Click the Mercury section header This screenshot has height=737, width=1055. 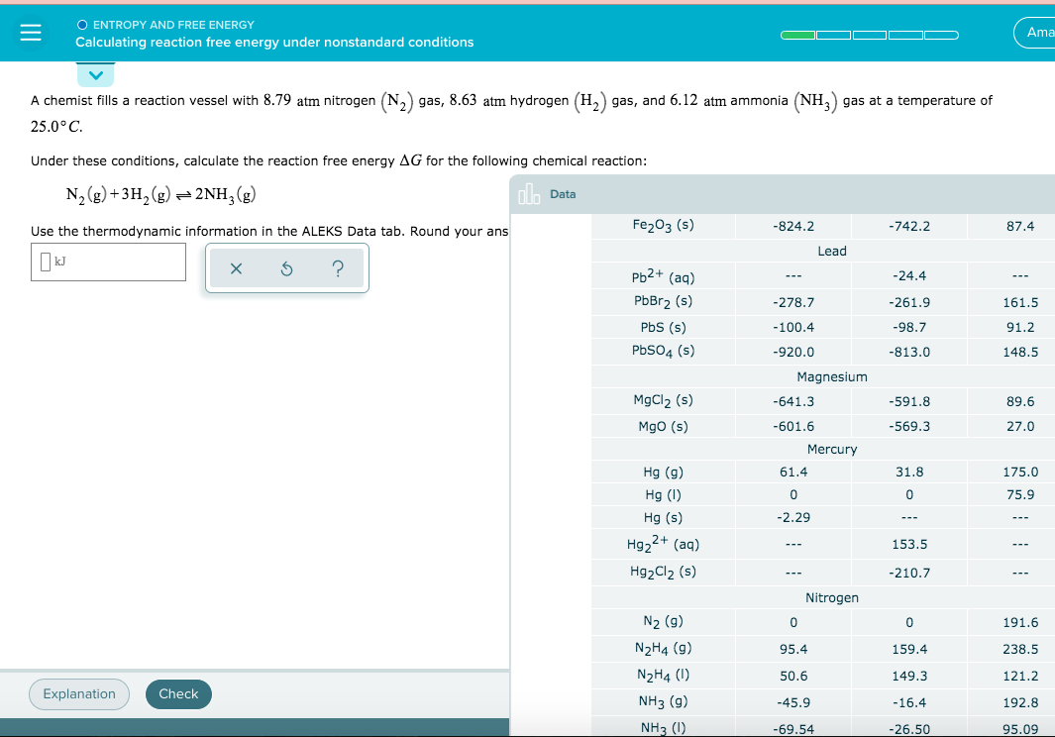coord(831,449)
